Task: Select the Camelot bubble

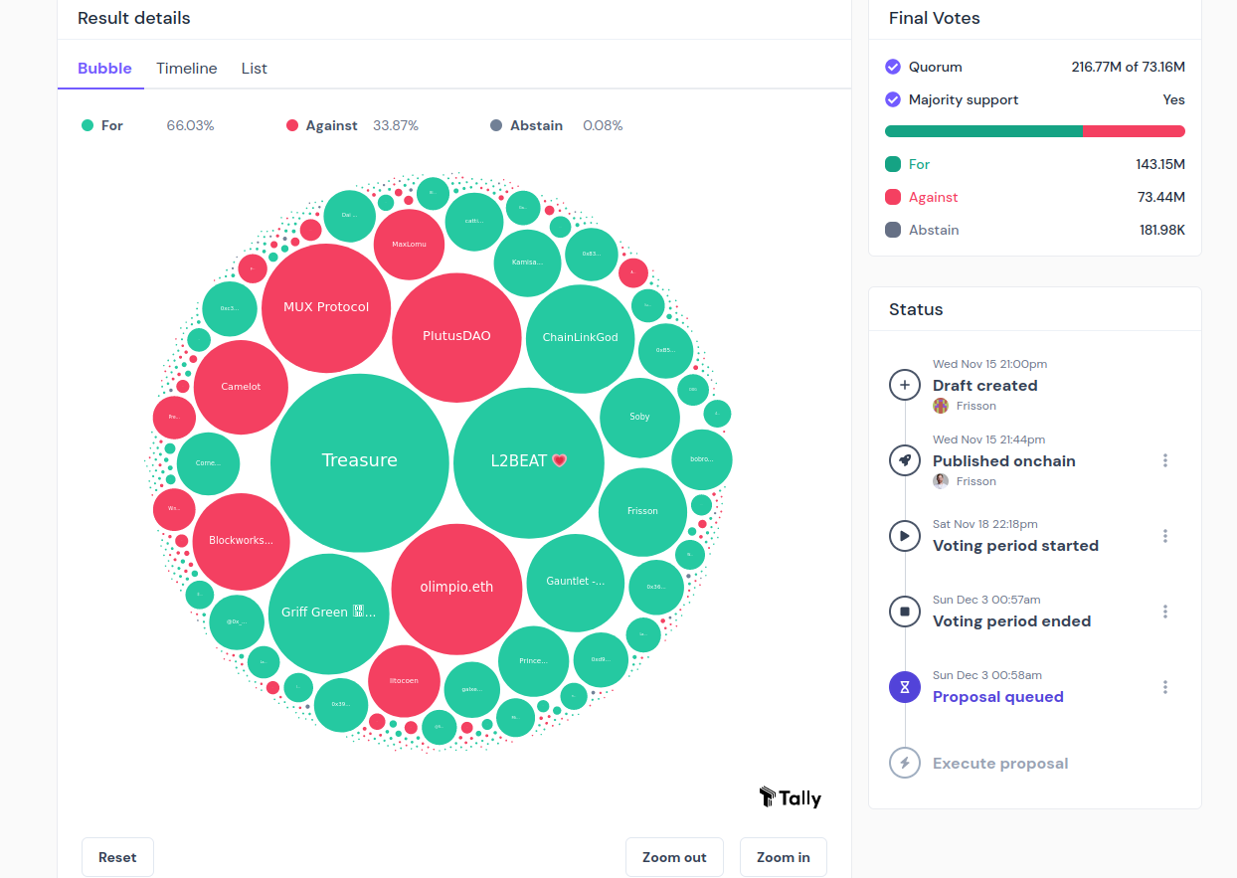Action: [241, 387]
